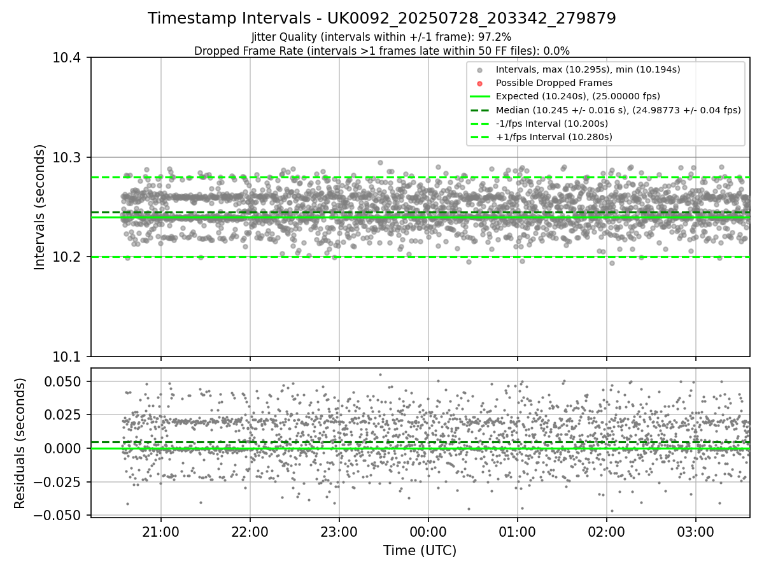Click the dashed green sample beside '-1/fps Interval'

(x=480, y=124)
